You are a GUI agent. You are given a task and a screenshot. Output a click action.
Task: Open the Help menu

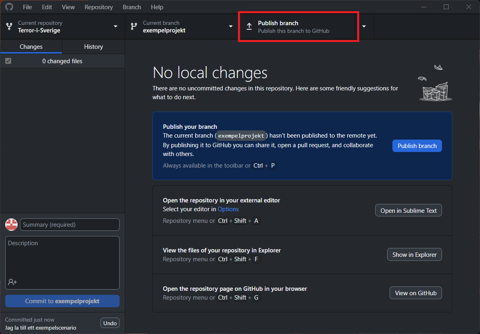coord(157,7)
